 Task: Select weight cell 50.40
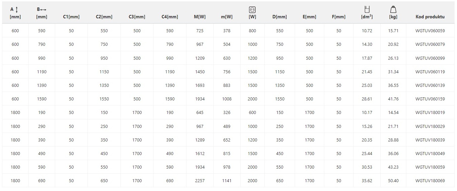click(x=393, y=181)
